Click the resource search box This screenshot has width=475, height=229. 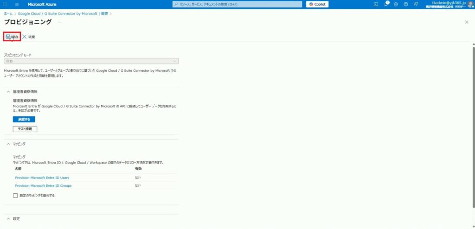coord(237,4)
